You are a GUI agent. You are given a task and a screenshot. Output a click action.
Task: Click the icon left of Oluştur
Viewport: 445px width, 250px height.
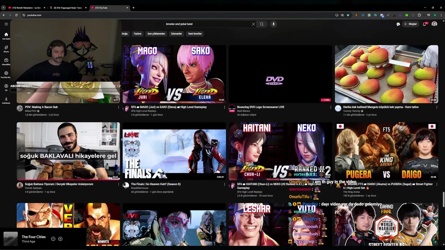[x=398, y=24]
